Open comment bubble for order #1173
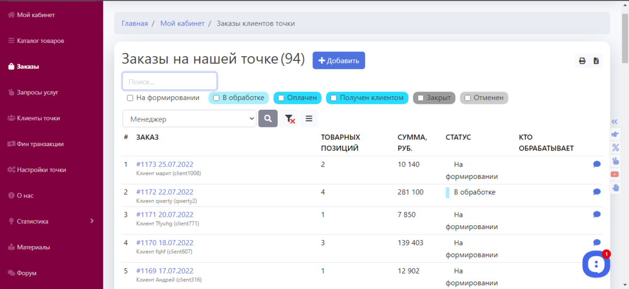629x289 pixels. point(597,164)
